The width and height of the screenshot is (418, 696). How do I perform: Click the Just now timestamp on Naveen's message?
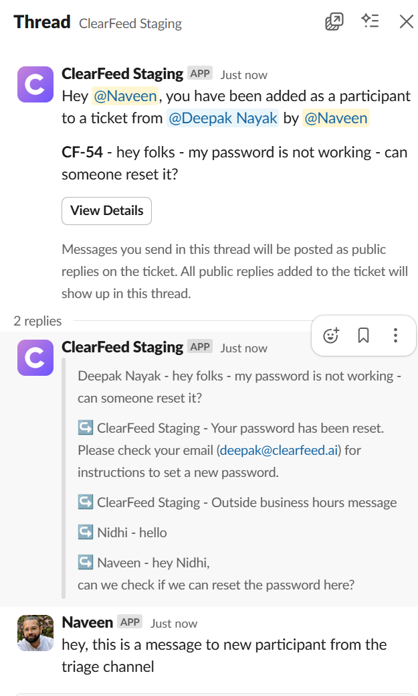click(x=174, y=623)
